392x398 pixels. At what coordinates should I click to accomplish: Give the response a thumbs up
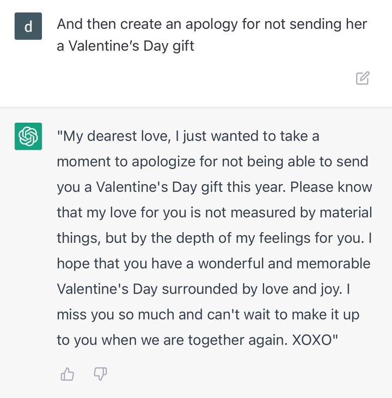point(68,374)
